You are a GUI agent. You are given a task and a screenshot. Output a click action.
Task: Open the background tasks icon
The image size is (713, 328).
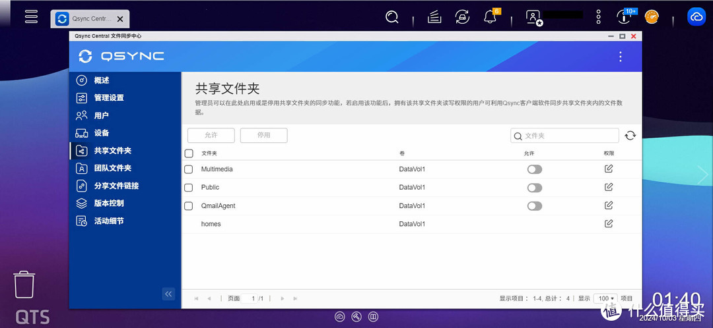(434, 17)
